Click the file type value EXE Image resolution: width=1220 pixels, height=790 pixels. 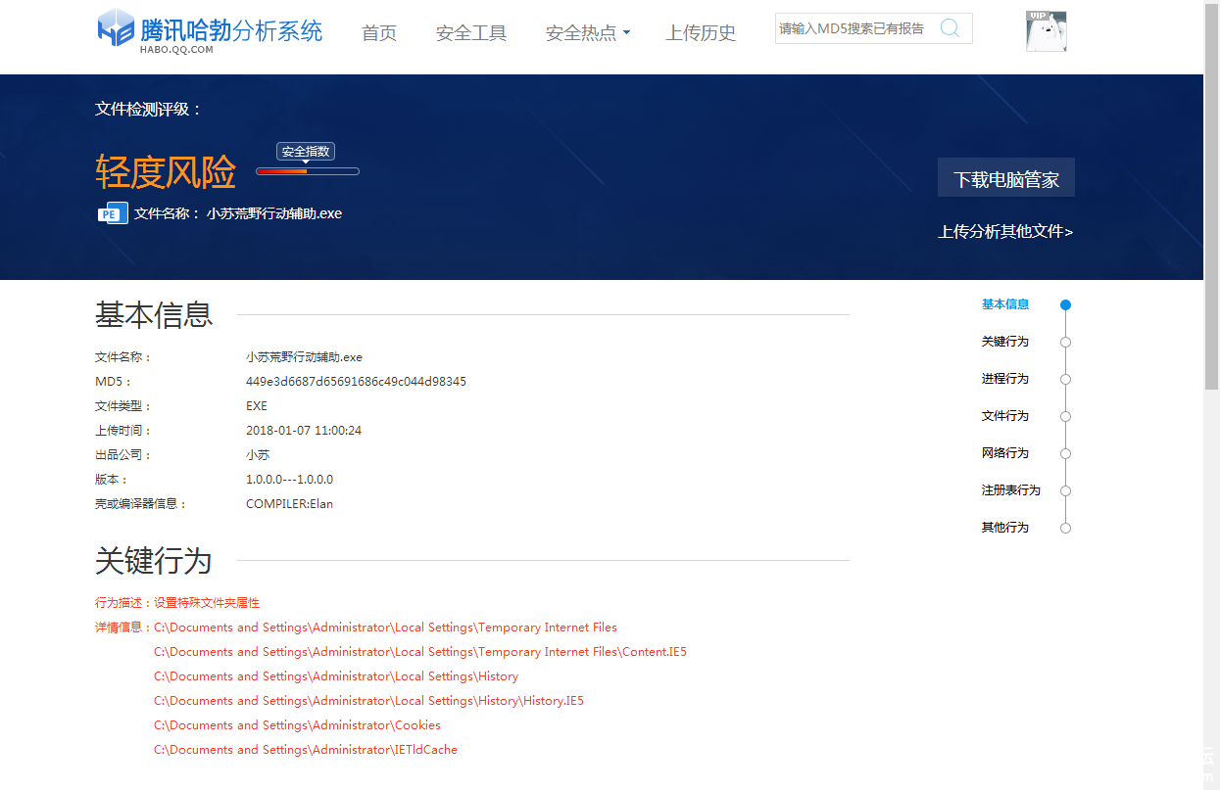[257, 406]
